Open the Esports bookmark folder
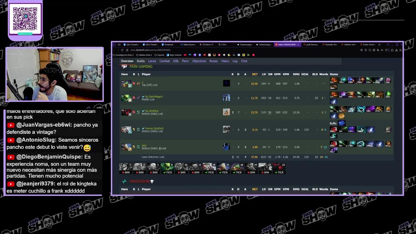The height and width of the screenshot is (234, 416). 159,55
